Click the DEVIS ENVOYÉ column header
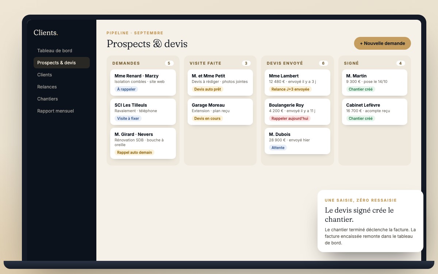The height and width of the screenshot is (274, 438). pos(285,63)
